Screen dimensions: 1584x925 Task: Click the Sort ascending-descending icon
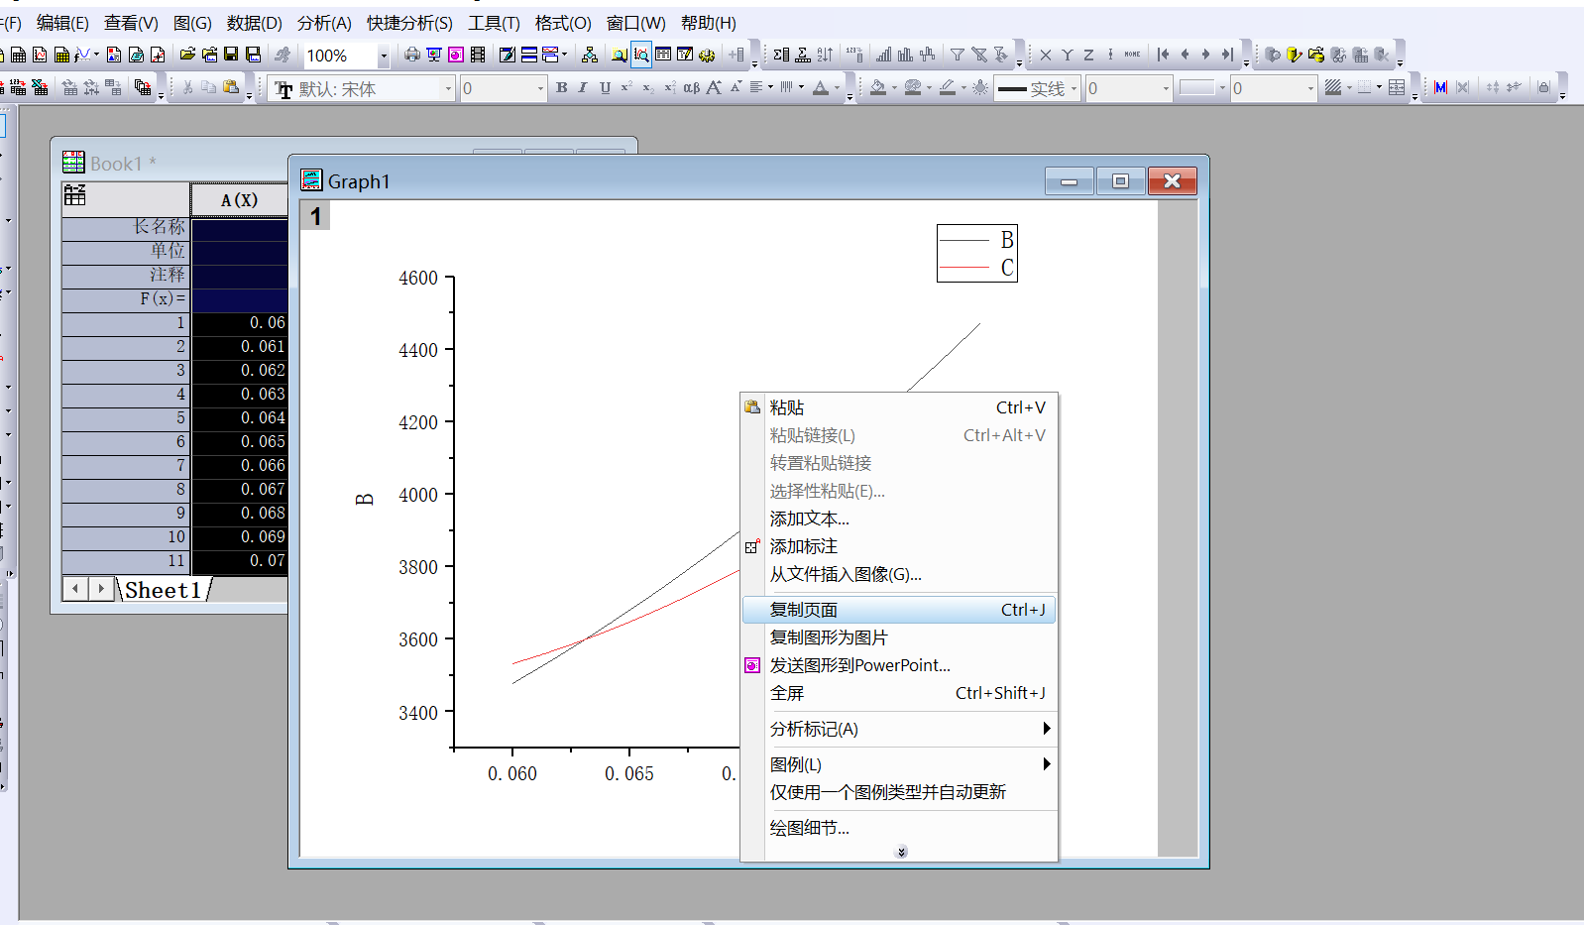[x=825, y=55]
